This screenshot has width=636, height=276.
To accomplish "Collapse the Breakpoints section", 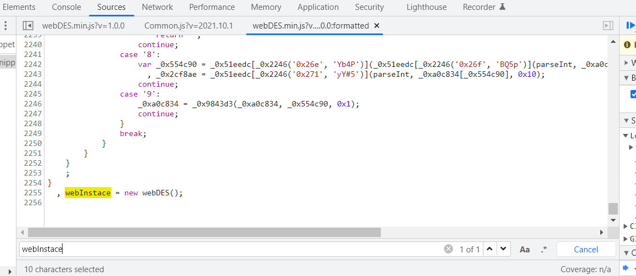I will coord(625,78).
